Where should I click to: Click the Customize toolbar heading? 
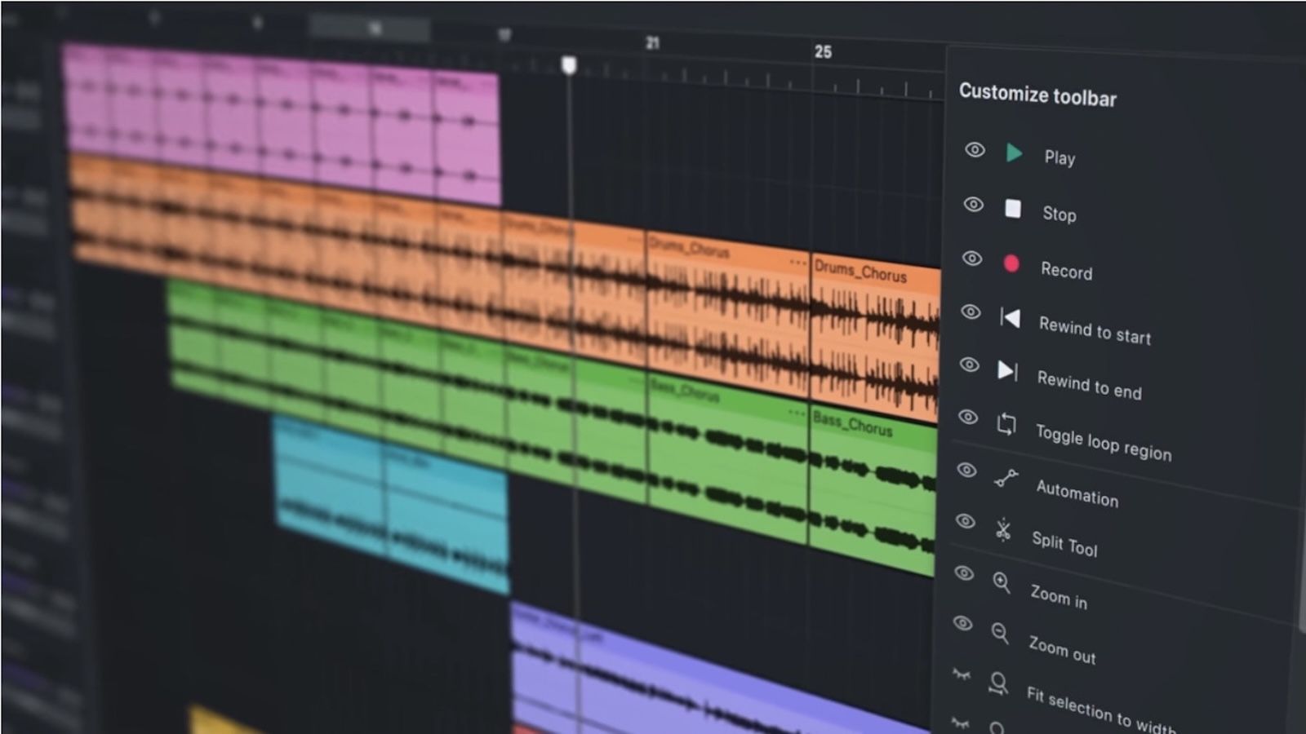pos(1037,95)
